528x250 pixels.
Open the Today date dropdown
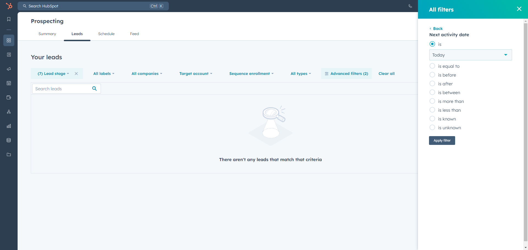tap(470, 55)
